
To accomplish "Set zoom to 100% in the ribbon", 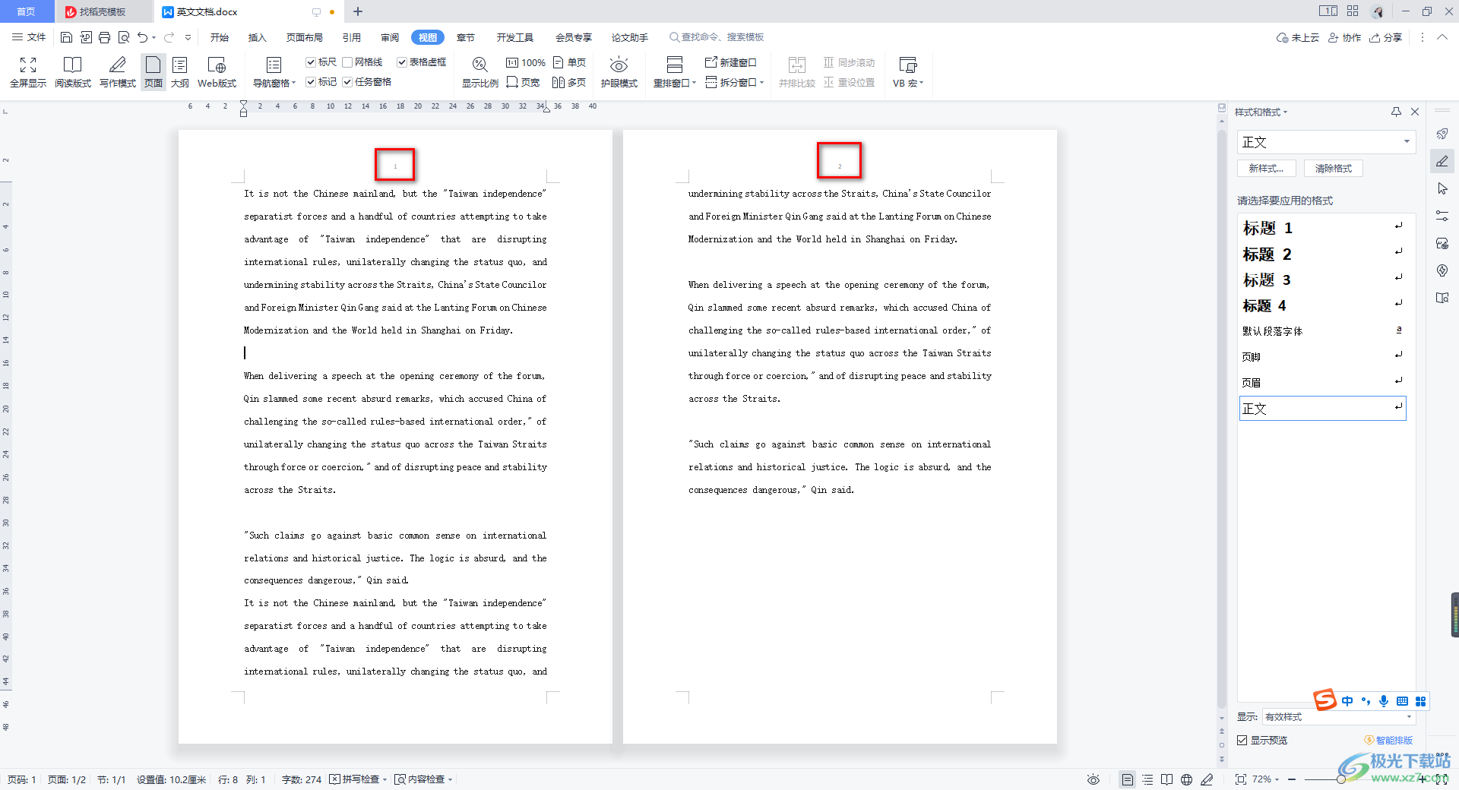I will (526, 62).
